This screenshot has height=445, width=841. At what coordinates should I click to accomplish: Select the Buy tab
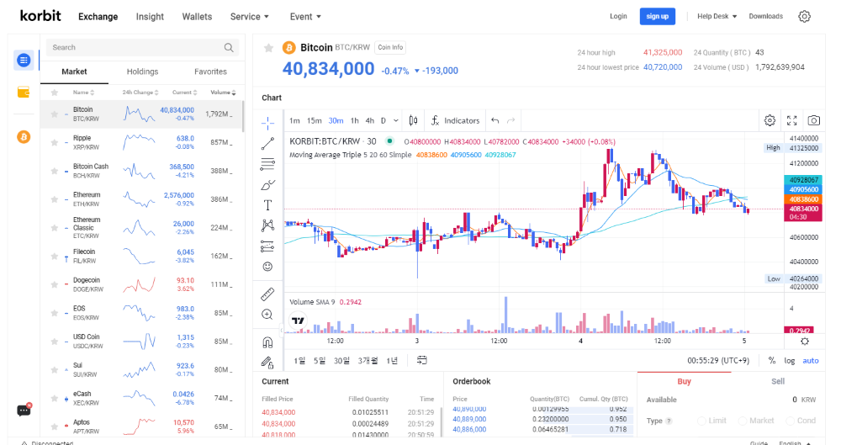(x=684, y=381)
